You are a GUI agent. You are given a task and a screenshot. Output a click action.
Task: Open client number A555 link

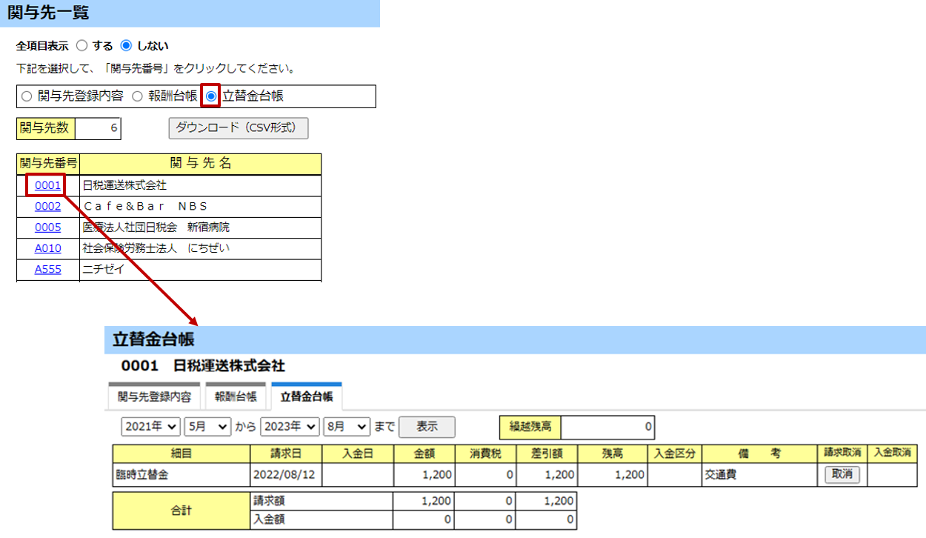tap(47, 270)
